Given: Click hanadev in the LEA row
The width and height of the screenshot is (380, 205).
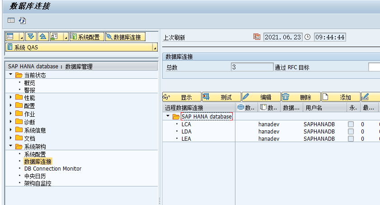Looking at the screenshot, I should pos(269,139).
